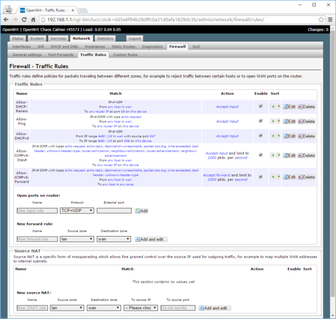Move the Allow-DHCPv6 rule up
336x319 pixels.
(272, 136)
